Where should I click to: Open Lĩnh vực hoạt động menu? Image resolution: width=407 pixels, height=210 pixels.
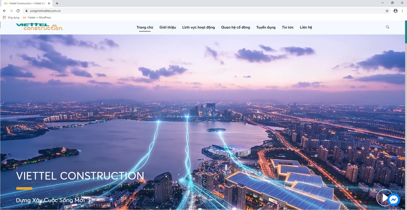point(198,27)
